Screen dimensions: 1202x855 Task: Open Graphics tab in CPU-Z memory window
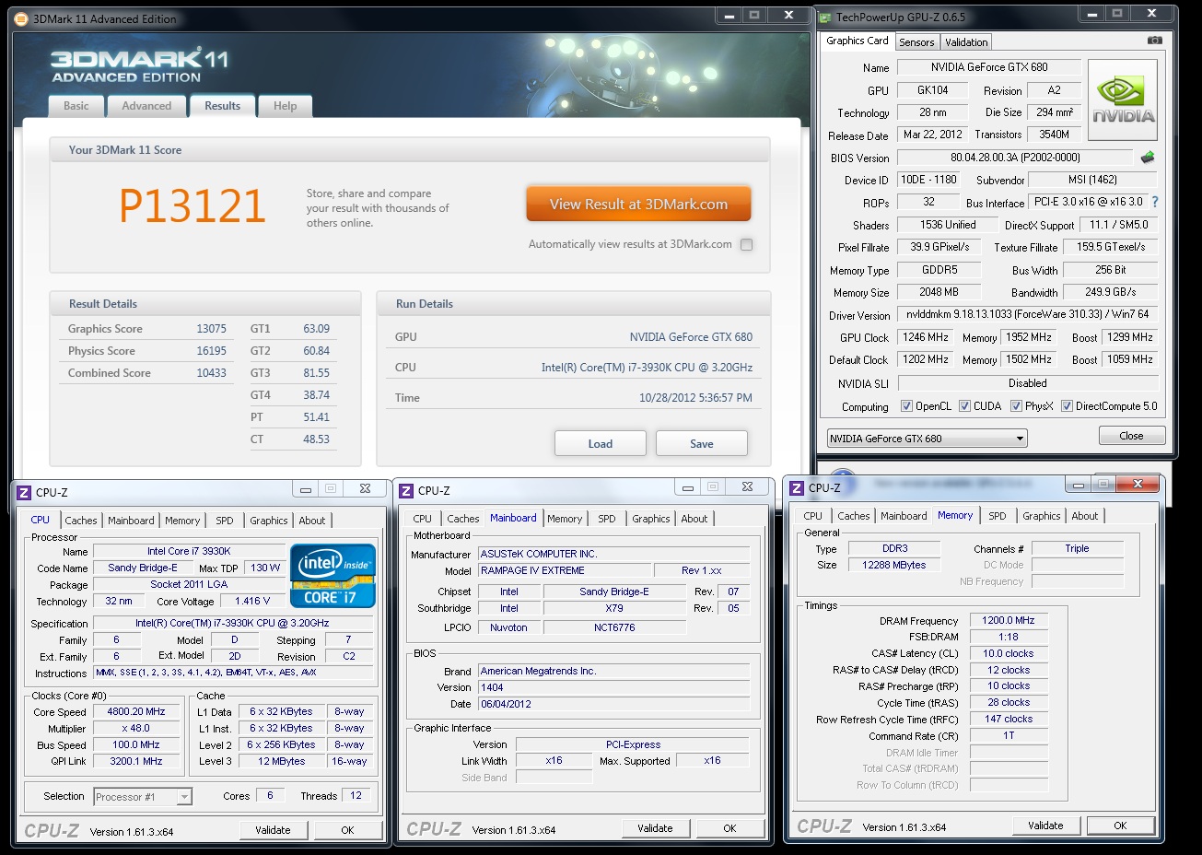point(1041,516)
